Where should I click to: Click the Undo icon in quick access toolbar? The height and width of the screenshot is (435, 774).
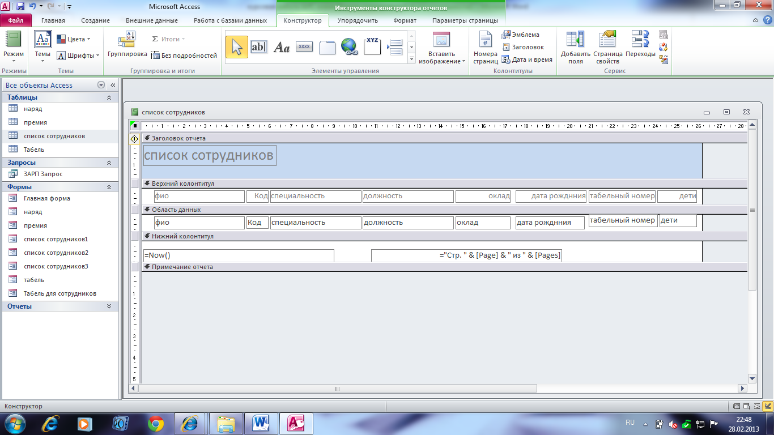33,6
